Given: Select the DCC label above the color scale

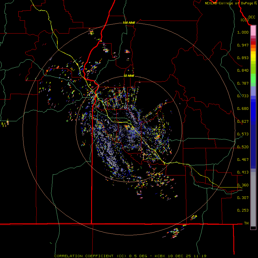Looking at the screenshot, I should (x=252, y=17).
